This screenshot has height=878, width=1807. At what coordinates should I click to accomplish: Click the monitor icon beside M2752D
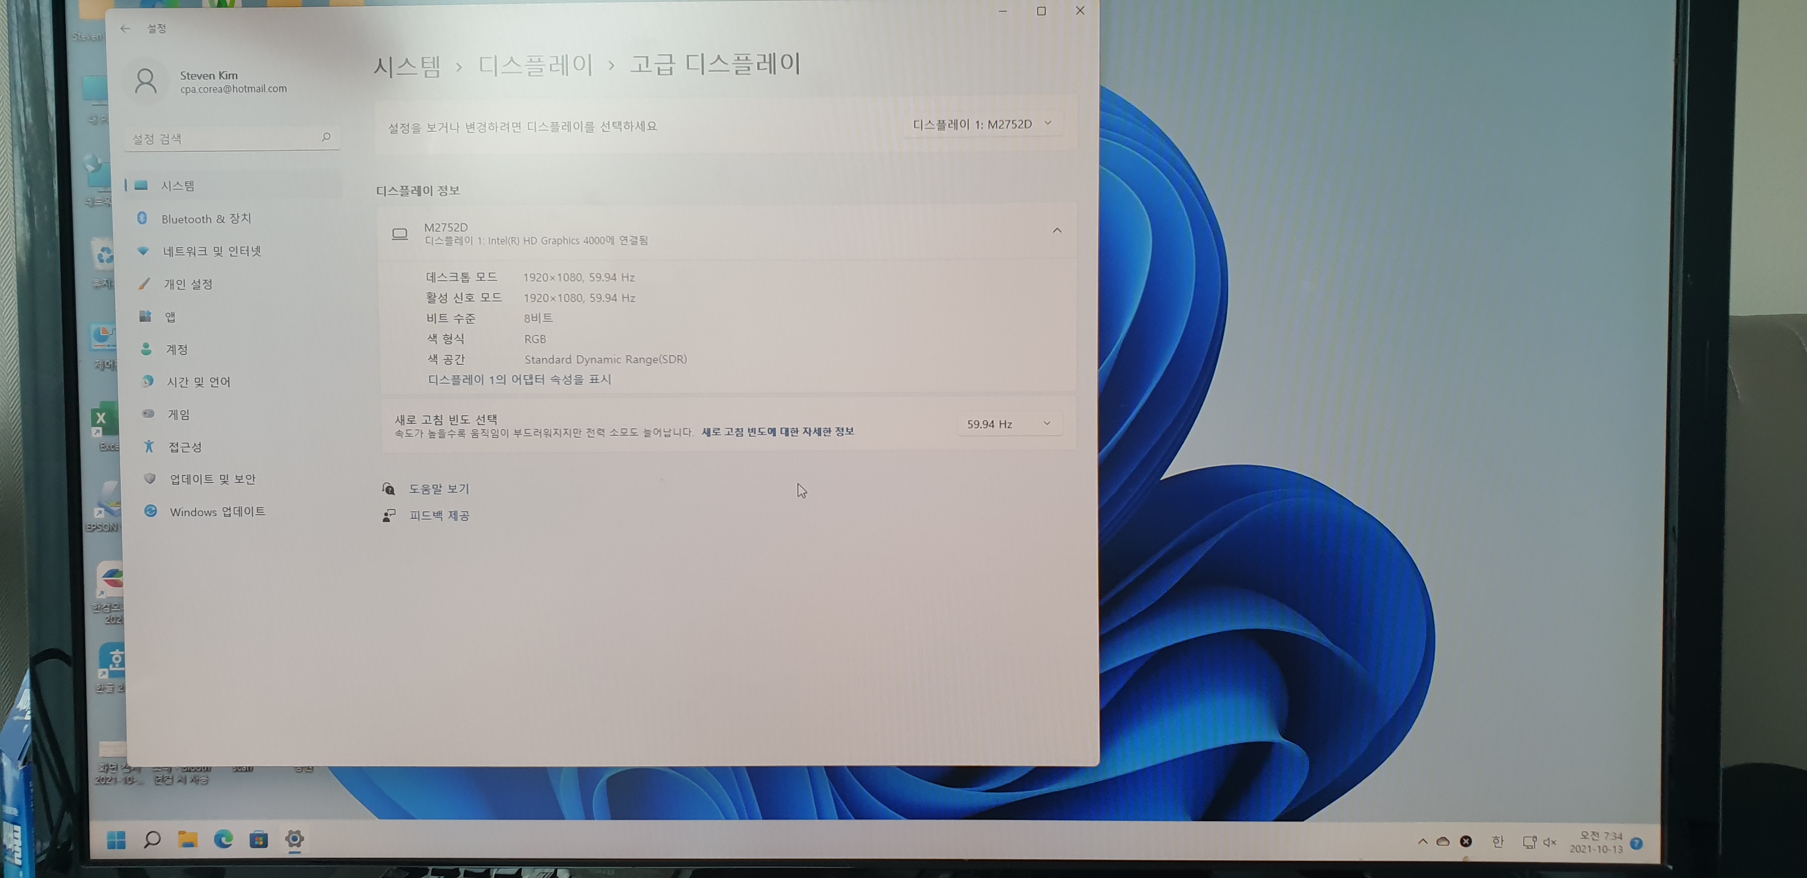pyautogui.click(x=400, y=233)
